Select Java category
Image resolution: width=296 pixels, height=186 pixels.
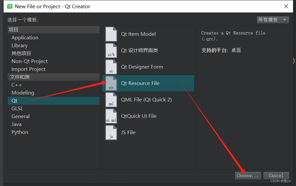54,124
